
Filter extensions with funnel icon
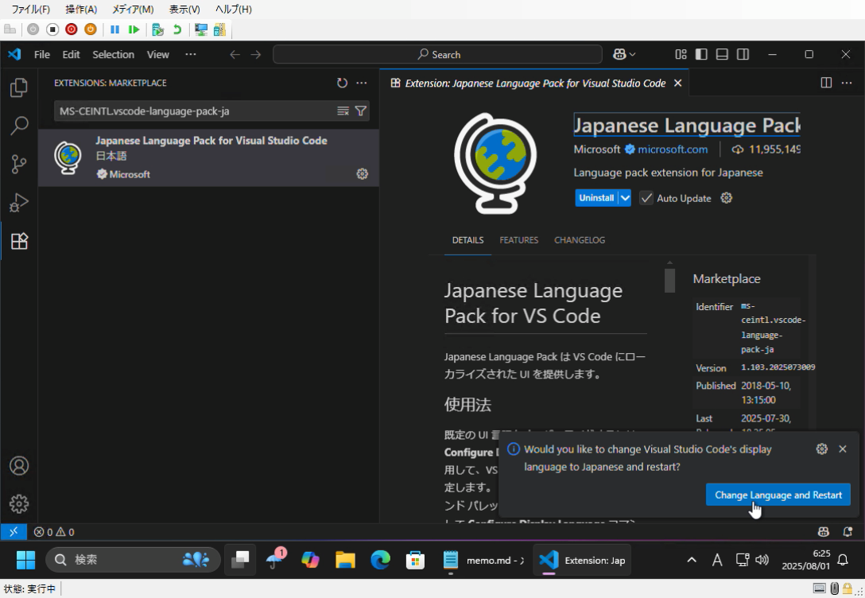[x=360, y=111]
